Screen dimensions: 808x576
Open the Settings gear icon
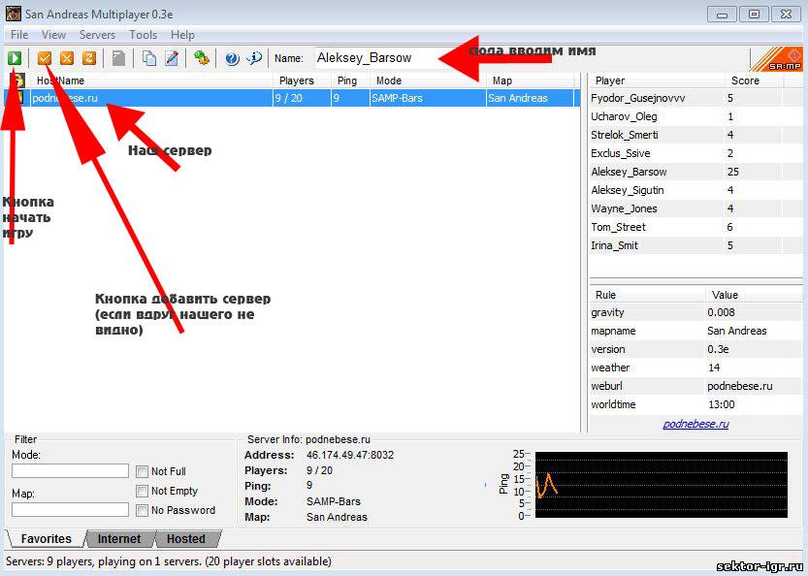coord(202,58)
